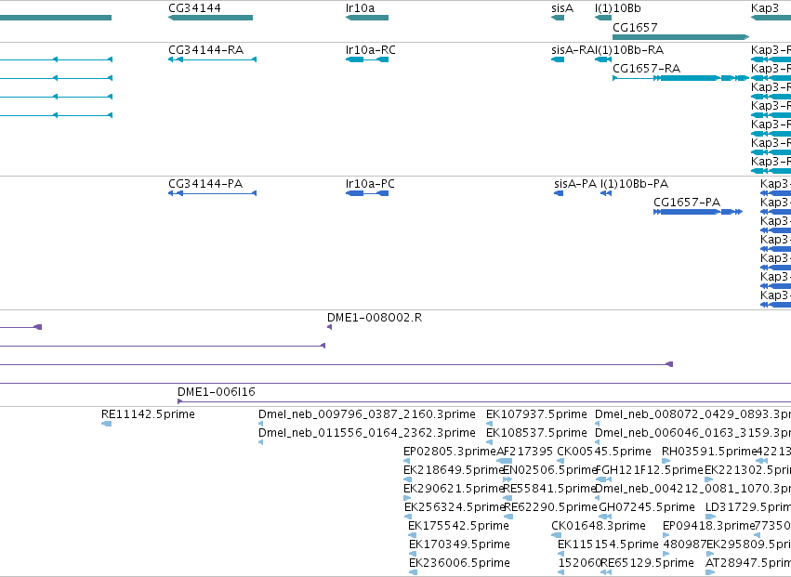The width and height of the screenshot is (791, 577).
Task: Select the CG1657-RA transcript glyph
Action: tap(681, 78)
